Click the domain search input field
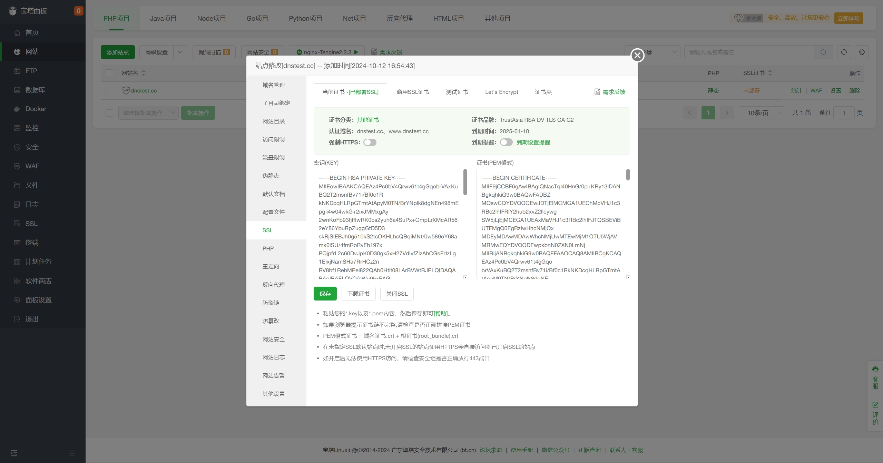883x463 pixels. point(749,52)
